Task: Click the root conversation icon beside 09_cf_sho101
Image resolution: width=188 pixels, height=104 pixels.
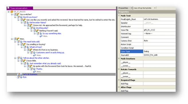Action: pyautogui.click(x=12, y=12)
